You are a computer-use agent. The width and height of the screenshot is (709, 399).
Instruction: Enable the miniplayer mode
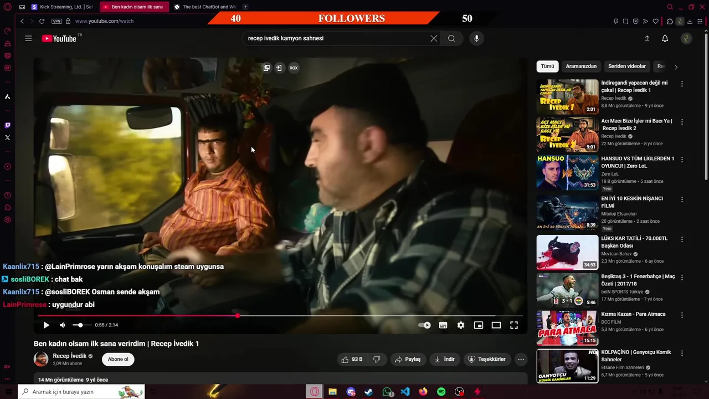479,325
